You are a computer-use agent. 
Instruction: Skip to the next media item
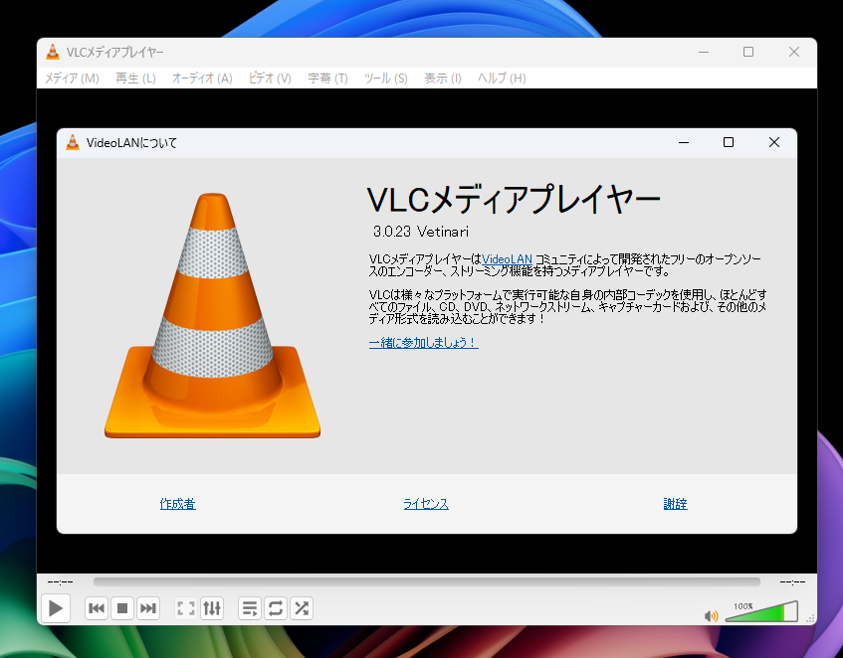pos(147,607)
